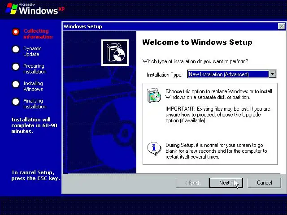This screenshot has height=215, width=287.
Task: Click the grayed-out Back button
Action: point(192,183)
